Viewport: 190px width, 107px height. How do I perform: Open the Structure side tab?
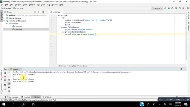coord(1,88)
